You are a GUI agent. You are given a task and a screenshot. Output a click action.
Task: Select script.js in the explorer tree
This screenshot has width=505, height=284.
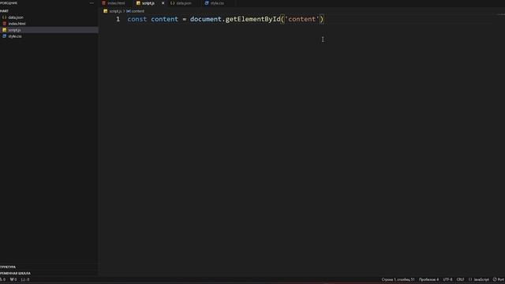click(49, 30)
